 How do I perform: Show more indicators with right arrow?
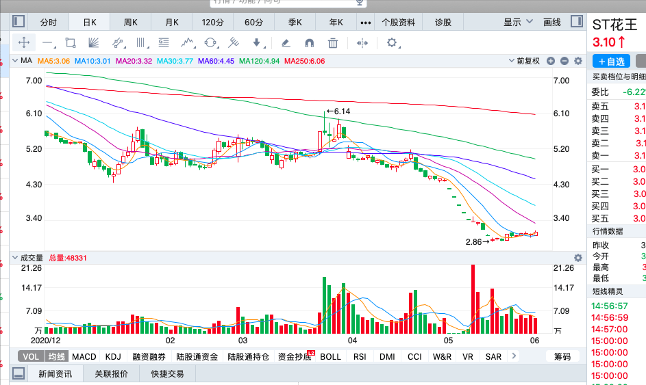tap(514, 356)
